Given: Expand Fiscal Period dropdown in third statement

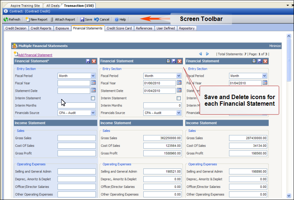Looking at the screenshot, I should (x=264, y=76).
